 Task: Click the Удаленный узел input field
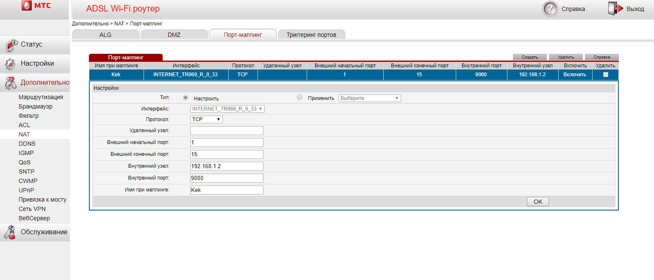(x=227, y=130)
